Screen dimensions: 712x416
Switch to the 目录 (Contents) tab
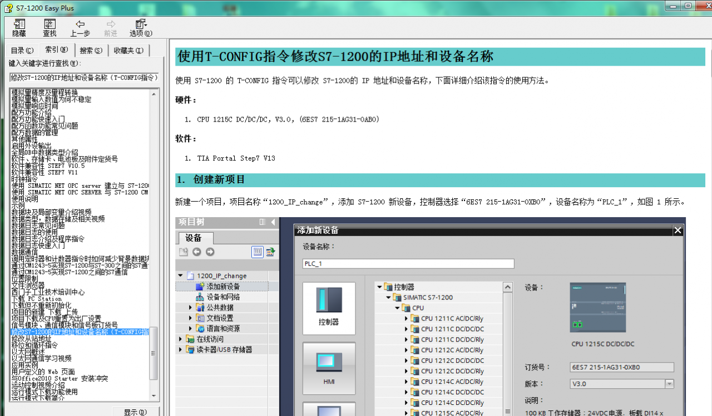pyautogui.click(x=22, y=50)
